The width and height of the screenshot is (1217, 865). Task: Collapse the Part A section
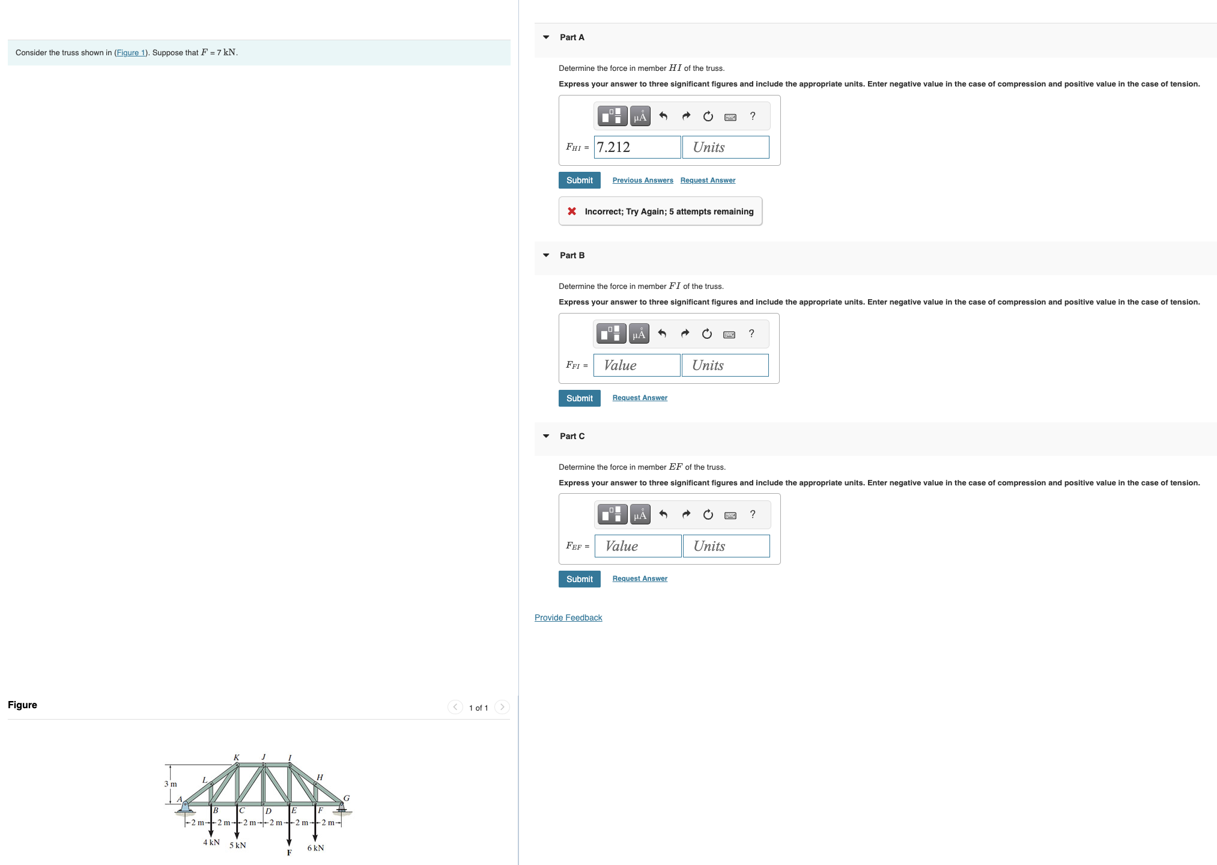coord(545,37)
